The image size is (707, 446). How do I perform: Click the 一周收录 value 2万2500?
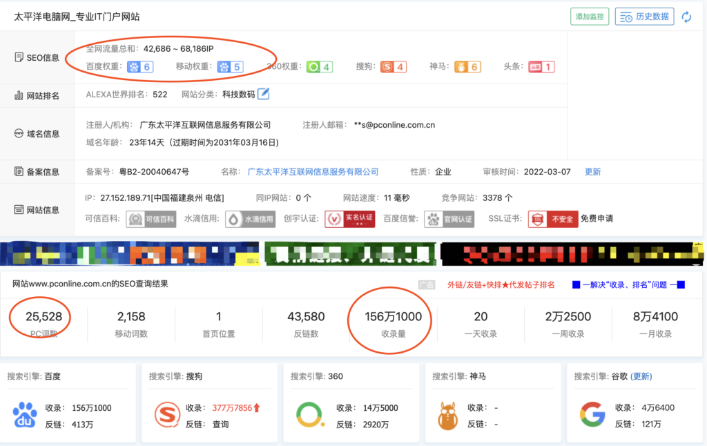click(568, 317)
